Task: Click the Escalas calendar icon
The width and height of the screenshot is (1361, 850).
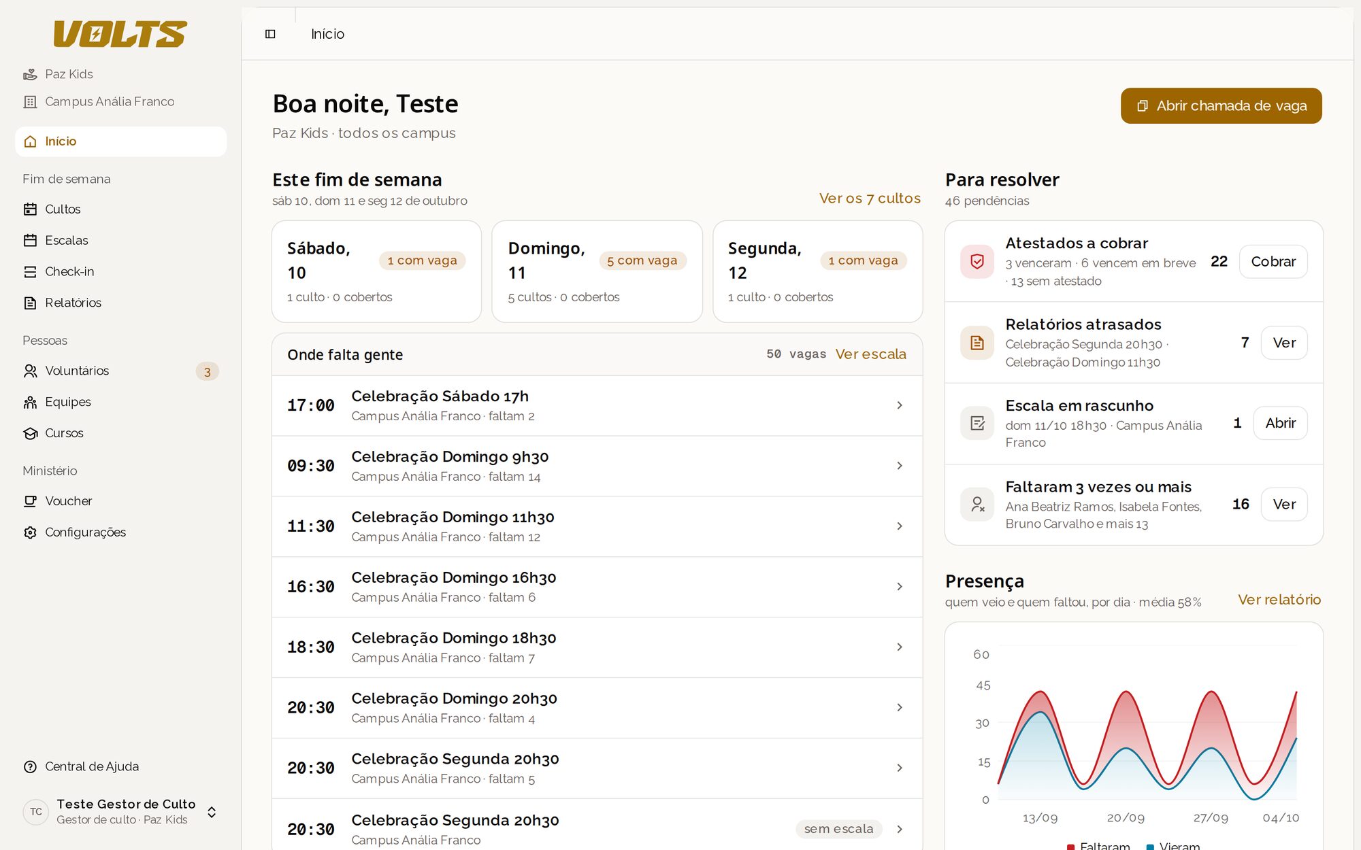Action: point(30,241)
